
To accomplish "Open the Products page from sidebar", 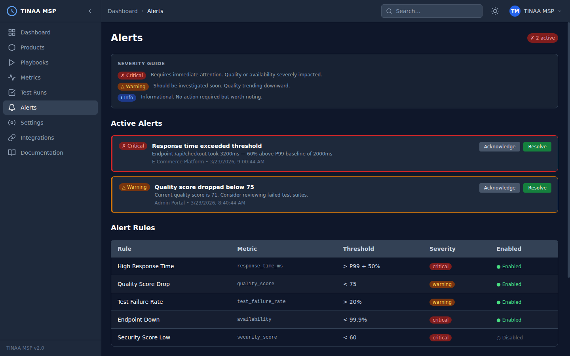I will [x=50, y=47].
